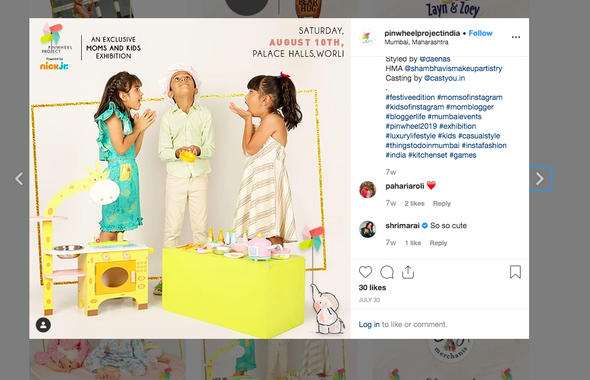This screenshot has height=380, width=590.
Task: Open comment bubble icon under post
Action: click(387, 272)
